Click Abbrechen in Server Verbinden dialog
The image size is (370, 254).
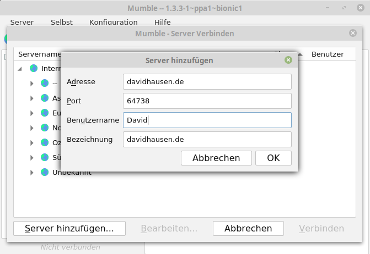[x=248, y=228]
